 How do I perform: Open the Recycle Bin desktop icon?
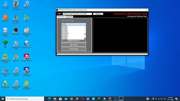[x=5, y=32]
